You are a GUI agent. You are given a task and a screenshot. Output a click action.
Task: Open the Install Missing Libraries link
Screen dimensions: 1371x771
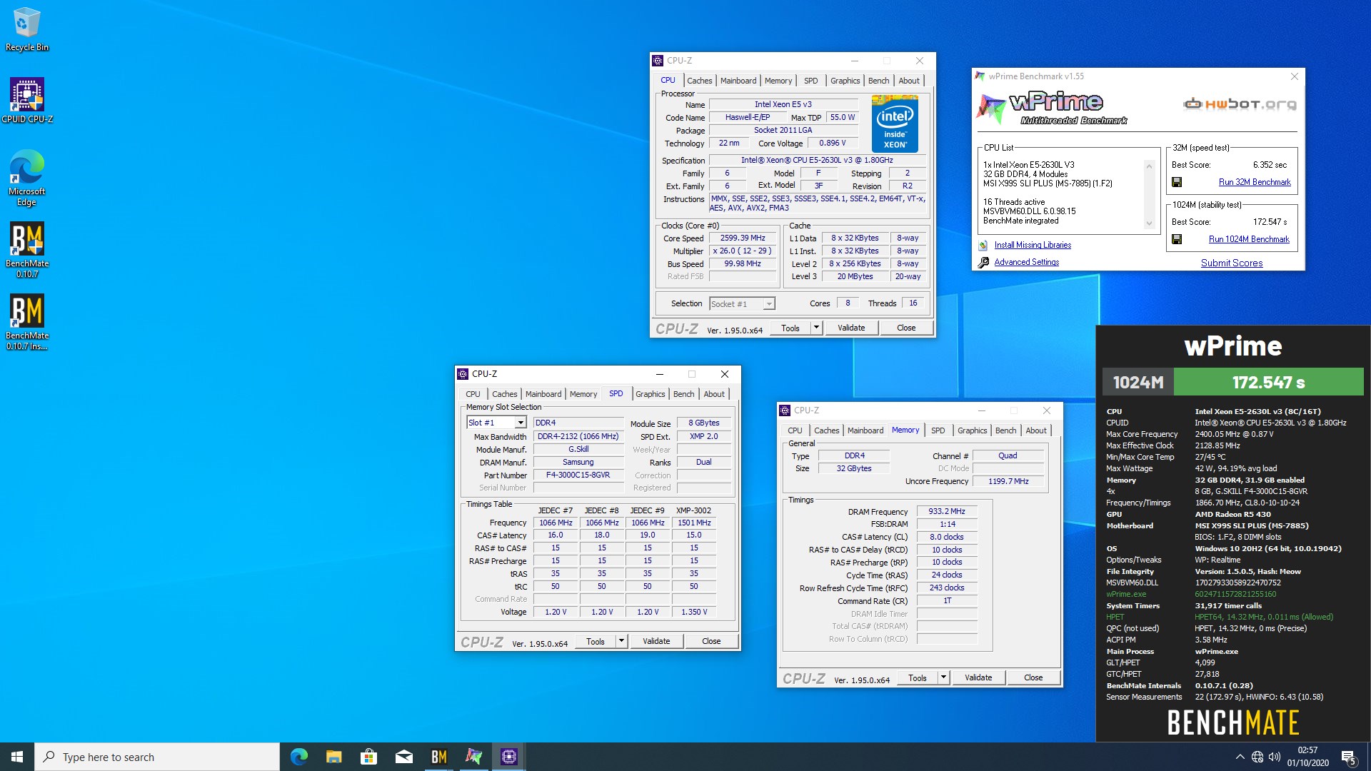tap(1033, 245)
